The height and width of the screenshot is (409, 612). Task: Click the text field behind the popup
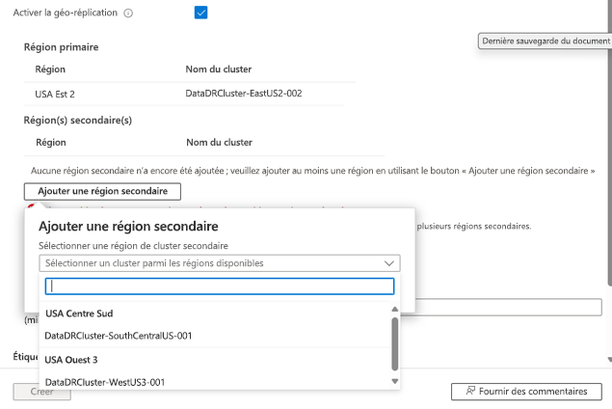click(508, 308)
